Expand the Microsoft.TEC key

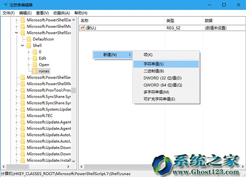16,116
